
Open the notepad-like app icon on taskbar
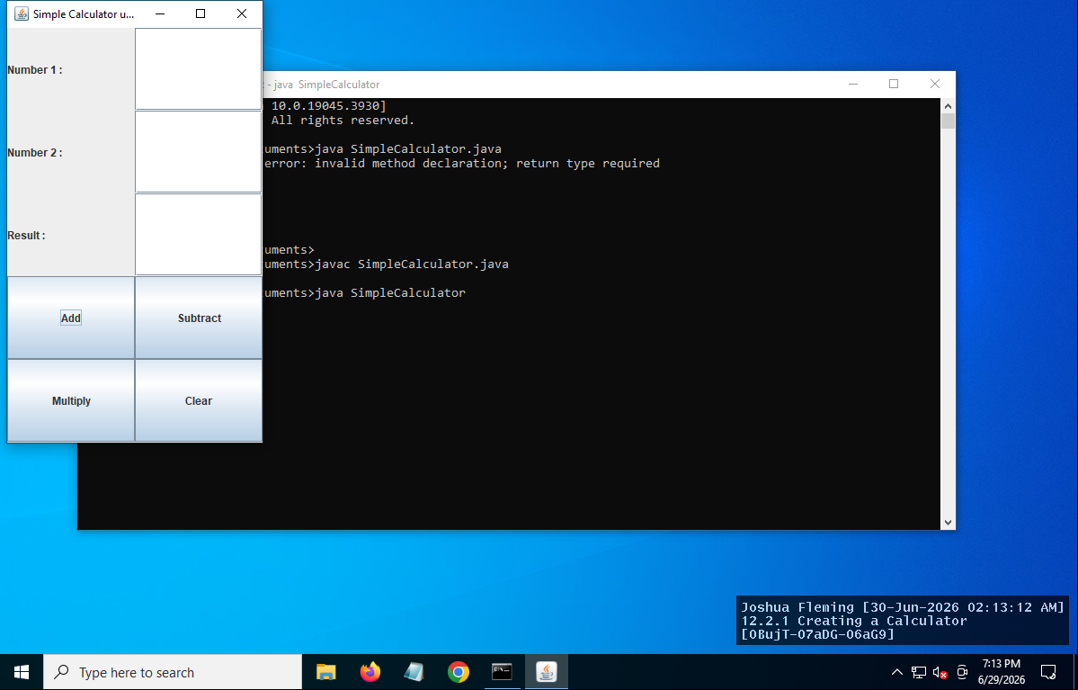pyautogui.click(x=414, y=672)
